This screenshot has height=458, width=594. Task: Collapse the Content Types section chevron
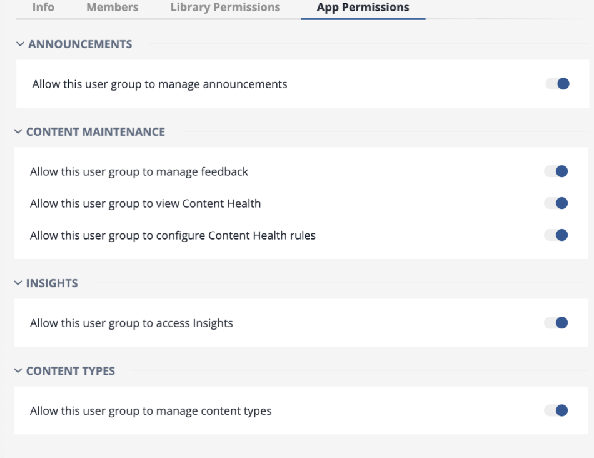tap(18, 371)
